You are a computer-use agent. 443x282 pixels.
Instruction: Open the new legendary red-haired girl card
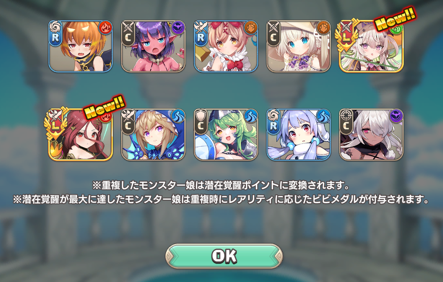pos(80,134)
